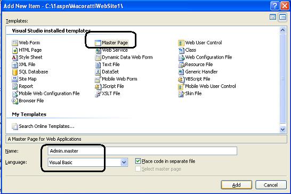Select the Master Page template icon
The width and height of the screenshot is (291, 194).
[98, 43]
